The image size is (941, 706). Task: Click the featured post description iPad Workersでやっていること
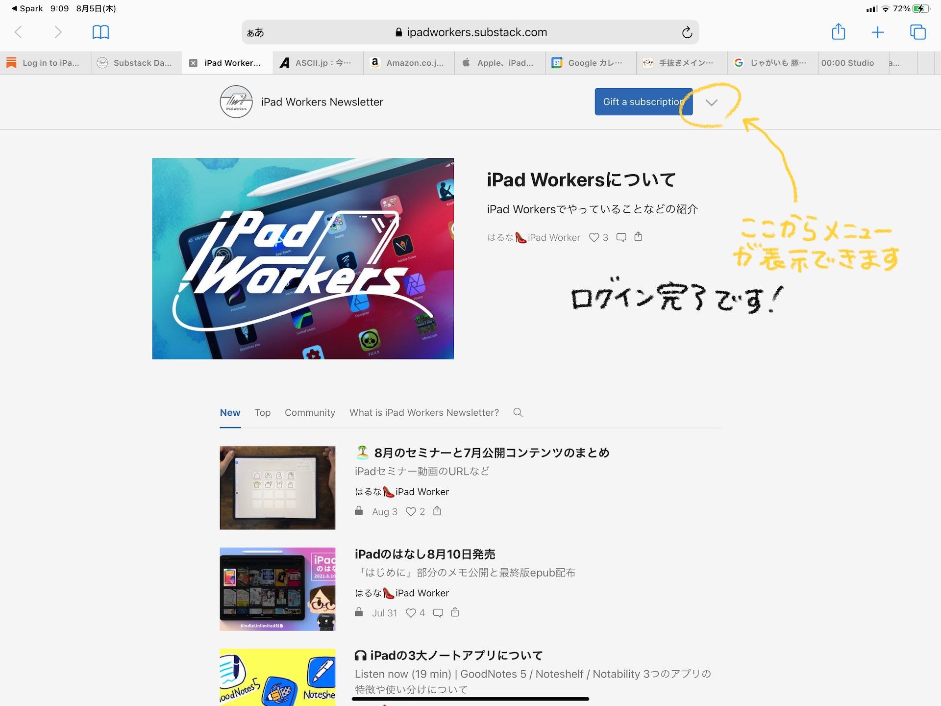tap(592, 209)
